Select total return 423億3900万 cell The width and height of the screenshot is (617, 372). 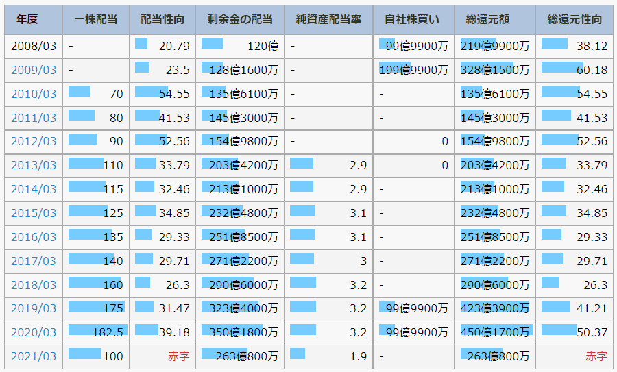tap(494, 308)
